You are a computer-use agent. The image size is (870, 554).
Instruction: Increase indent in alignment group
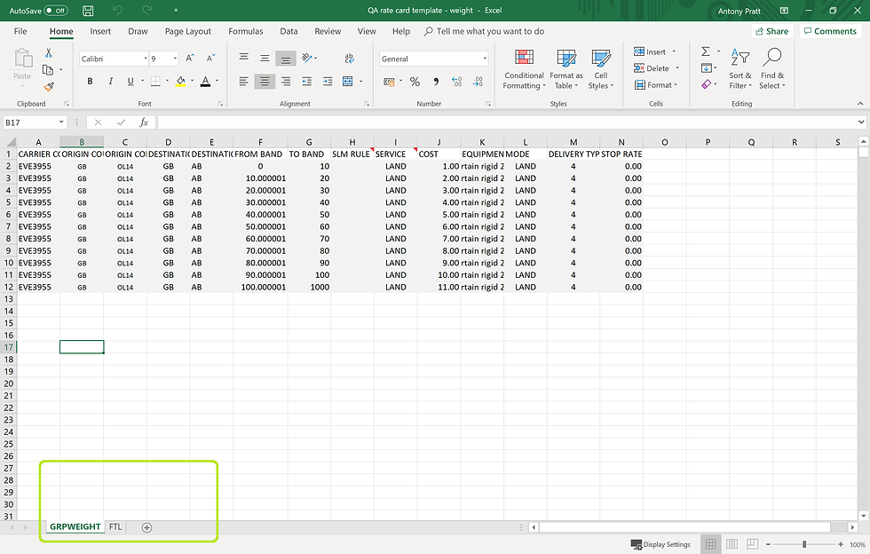(328, 82)
